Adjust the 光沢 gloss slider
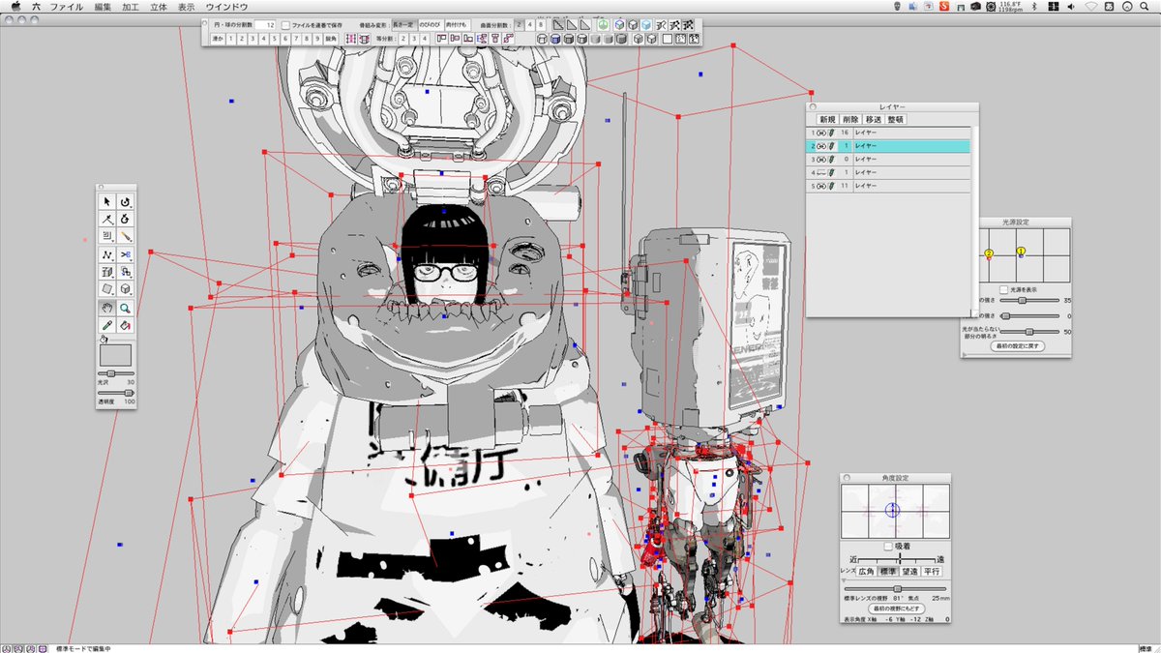 116,373
